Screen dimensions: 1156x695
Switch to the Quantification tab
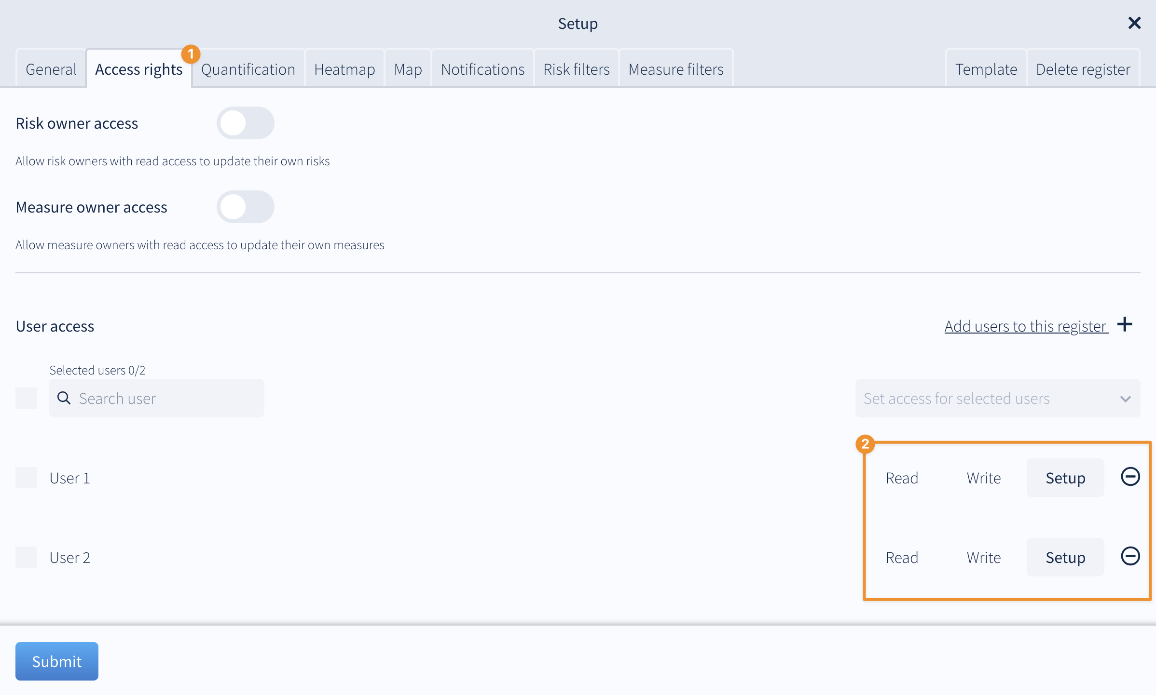pos(248,69)
